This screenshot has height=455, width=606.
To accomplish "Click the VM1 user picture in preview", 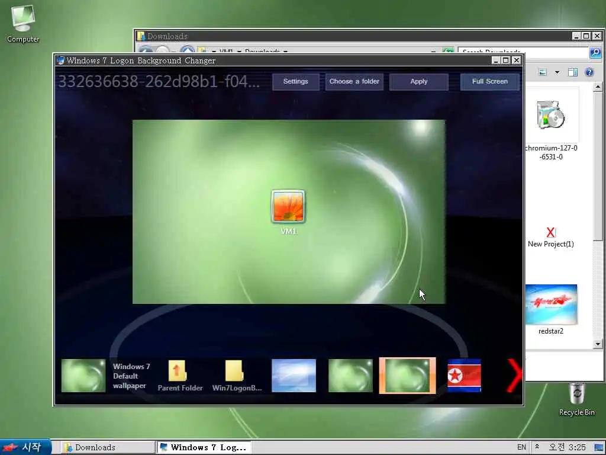I will (x=288, y=207).
